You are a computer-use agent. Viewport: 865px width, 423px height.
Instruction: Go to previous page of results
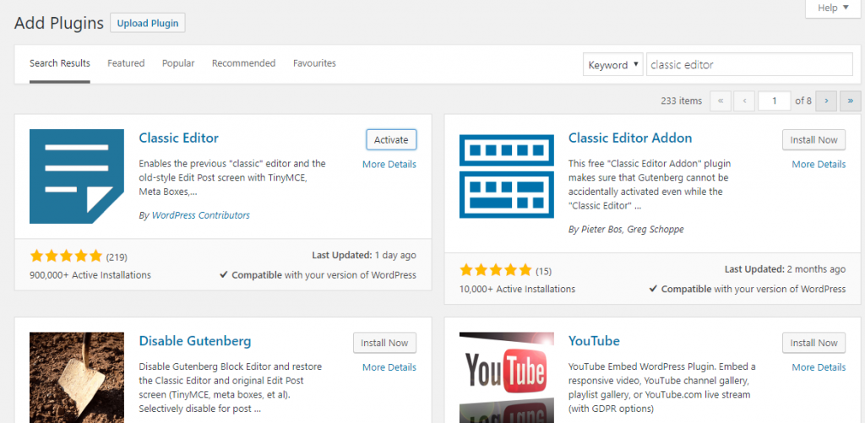[x=745, y=101]
